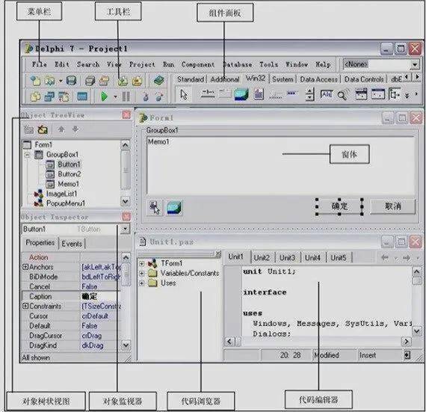
Task: Switch to the Win32 palette tab
Action: (x=256, y=79)
